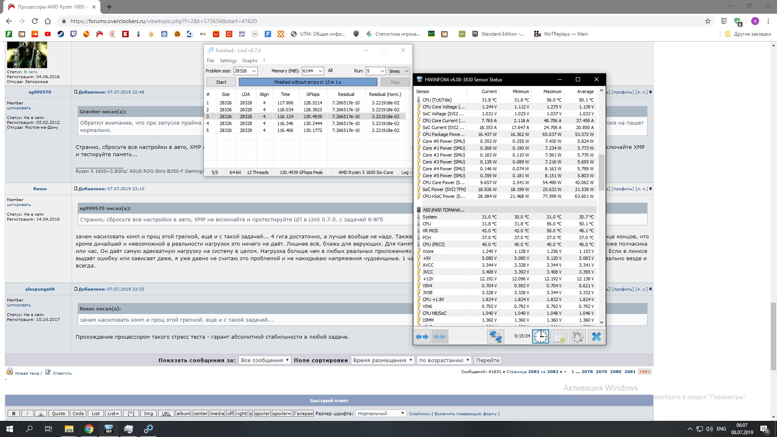Open LinX Graphs menu

tap(250, 61)
